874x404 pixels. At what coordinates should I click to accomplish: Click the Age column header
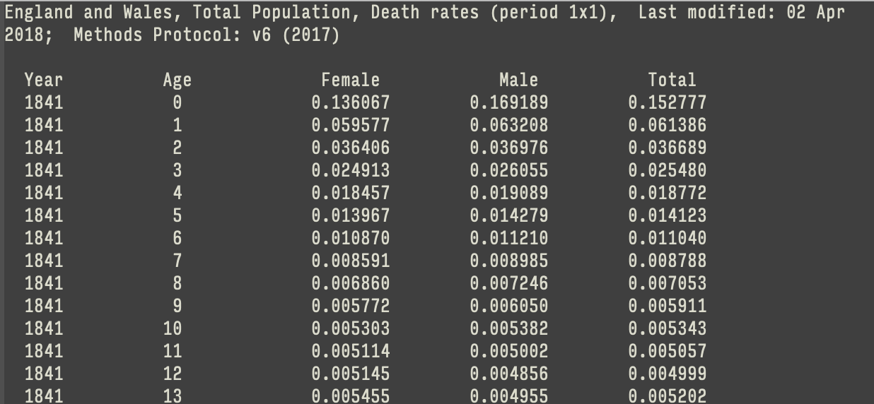pyautogui.click(x=177, y=80)
